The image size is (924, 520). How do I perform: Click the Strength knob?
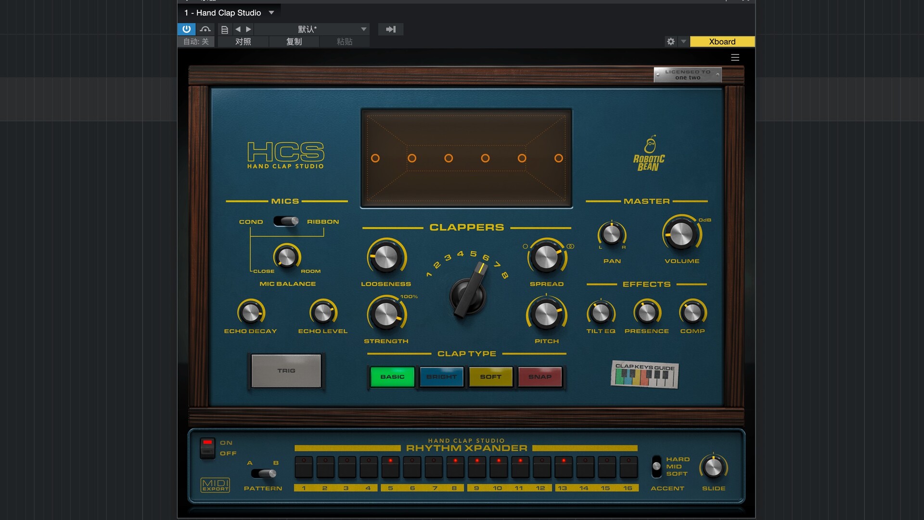[x=386, y=315]
